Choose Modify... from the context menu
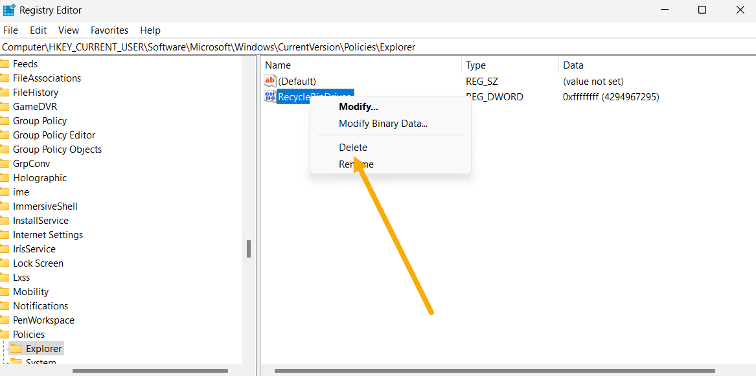The image size is (756, 376). tap(358, 106)
